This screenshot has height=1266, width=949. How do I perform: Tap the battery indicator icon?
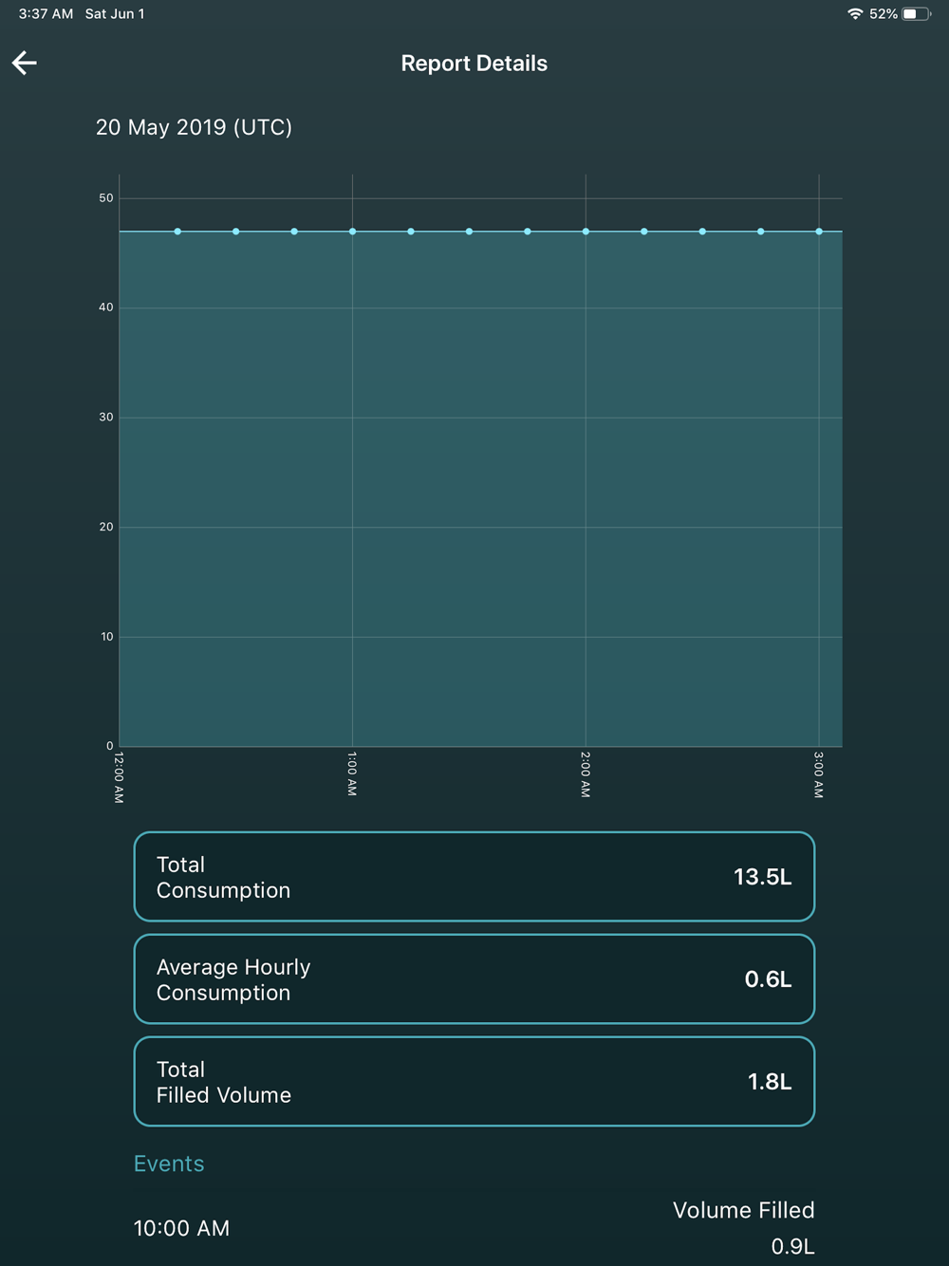click(916, 14)
